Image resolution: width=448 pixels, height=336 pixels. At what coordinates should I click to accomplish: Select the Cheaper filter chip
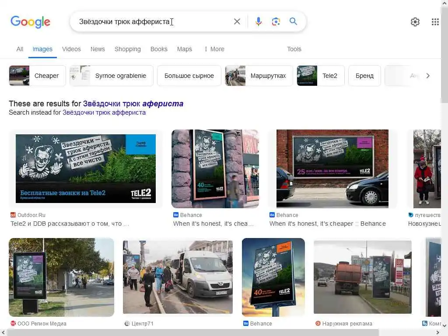[38, 76]
